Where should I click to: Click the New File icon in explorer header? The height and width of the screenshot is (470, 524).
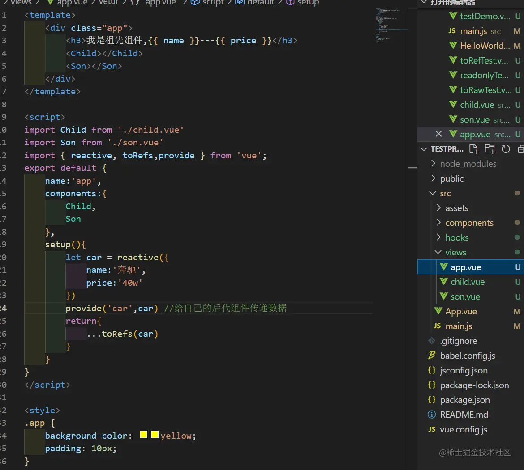click(473, 149)
